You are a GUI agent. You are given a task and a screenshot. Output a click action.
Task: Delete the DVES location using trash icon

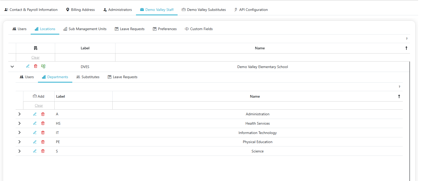pyautogui.click(x=36, y=66)
